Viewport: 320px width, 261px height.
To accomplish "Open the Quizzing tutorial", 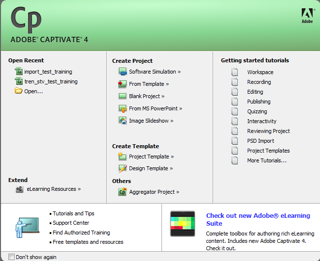I will 257,111.
